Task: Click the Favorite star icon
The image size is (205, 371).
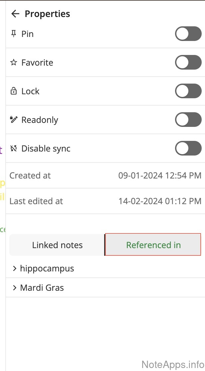Action: point(14,63)
